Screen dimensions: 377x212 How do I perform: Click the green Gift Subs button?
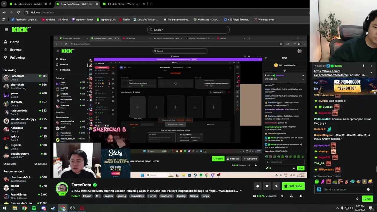[x=293, y=186]
